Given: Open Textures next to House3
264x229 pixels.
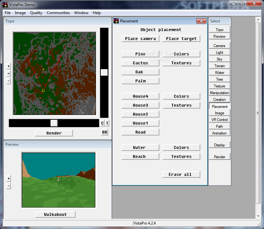Looking at the screenshot, I should pos(181,105).
